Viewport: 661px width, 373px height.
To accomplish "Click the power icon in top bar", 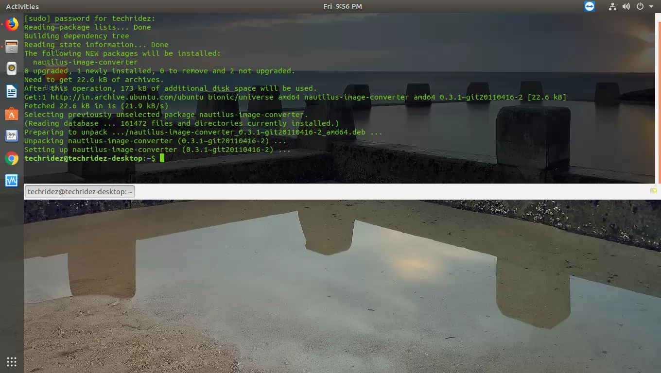I will tap(640, 6).
